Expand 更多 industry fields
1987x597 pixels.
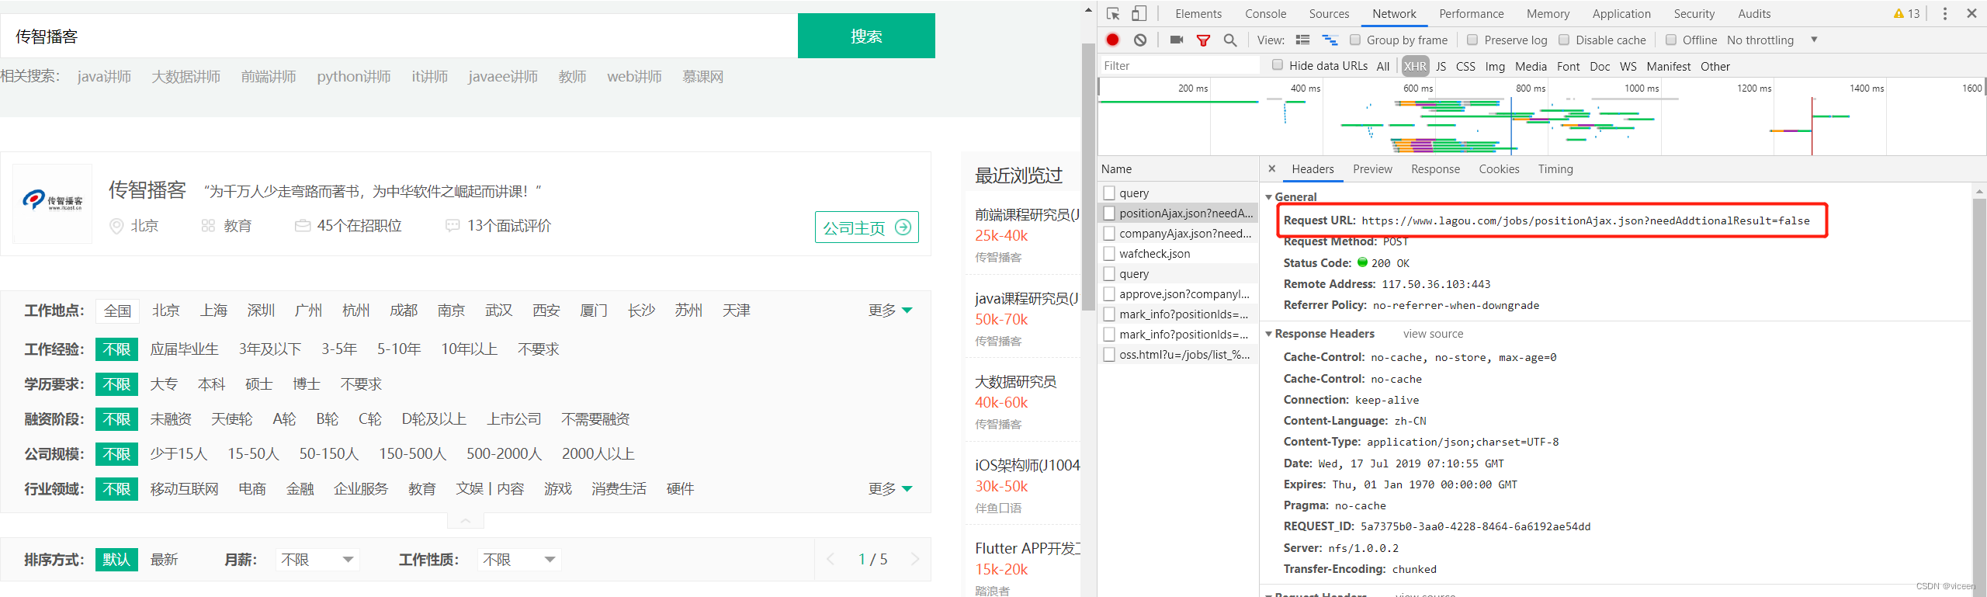click(889, 489)
